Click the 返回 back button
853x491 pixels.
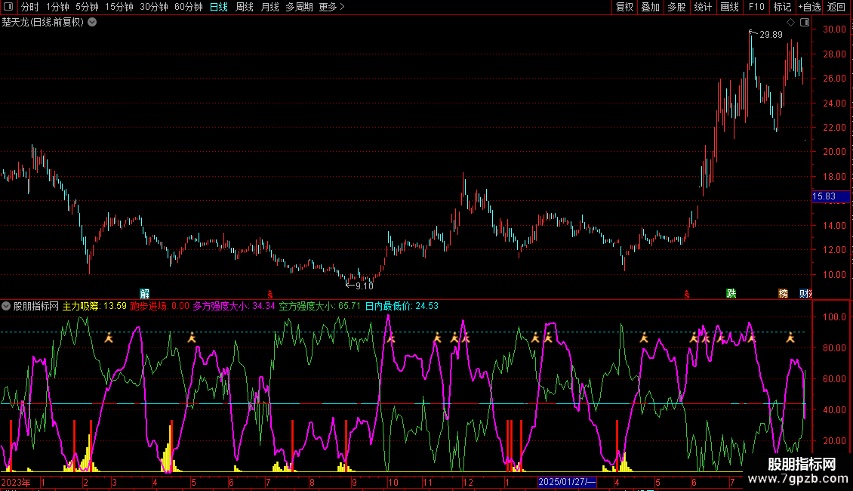click(836, 7)
